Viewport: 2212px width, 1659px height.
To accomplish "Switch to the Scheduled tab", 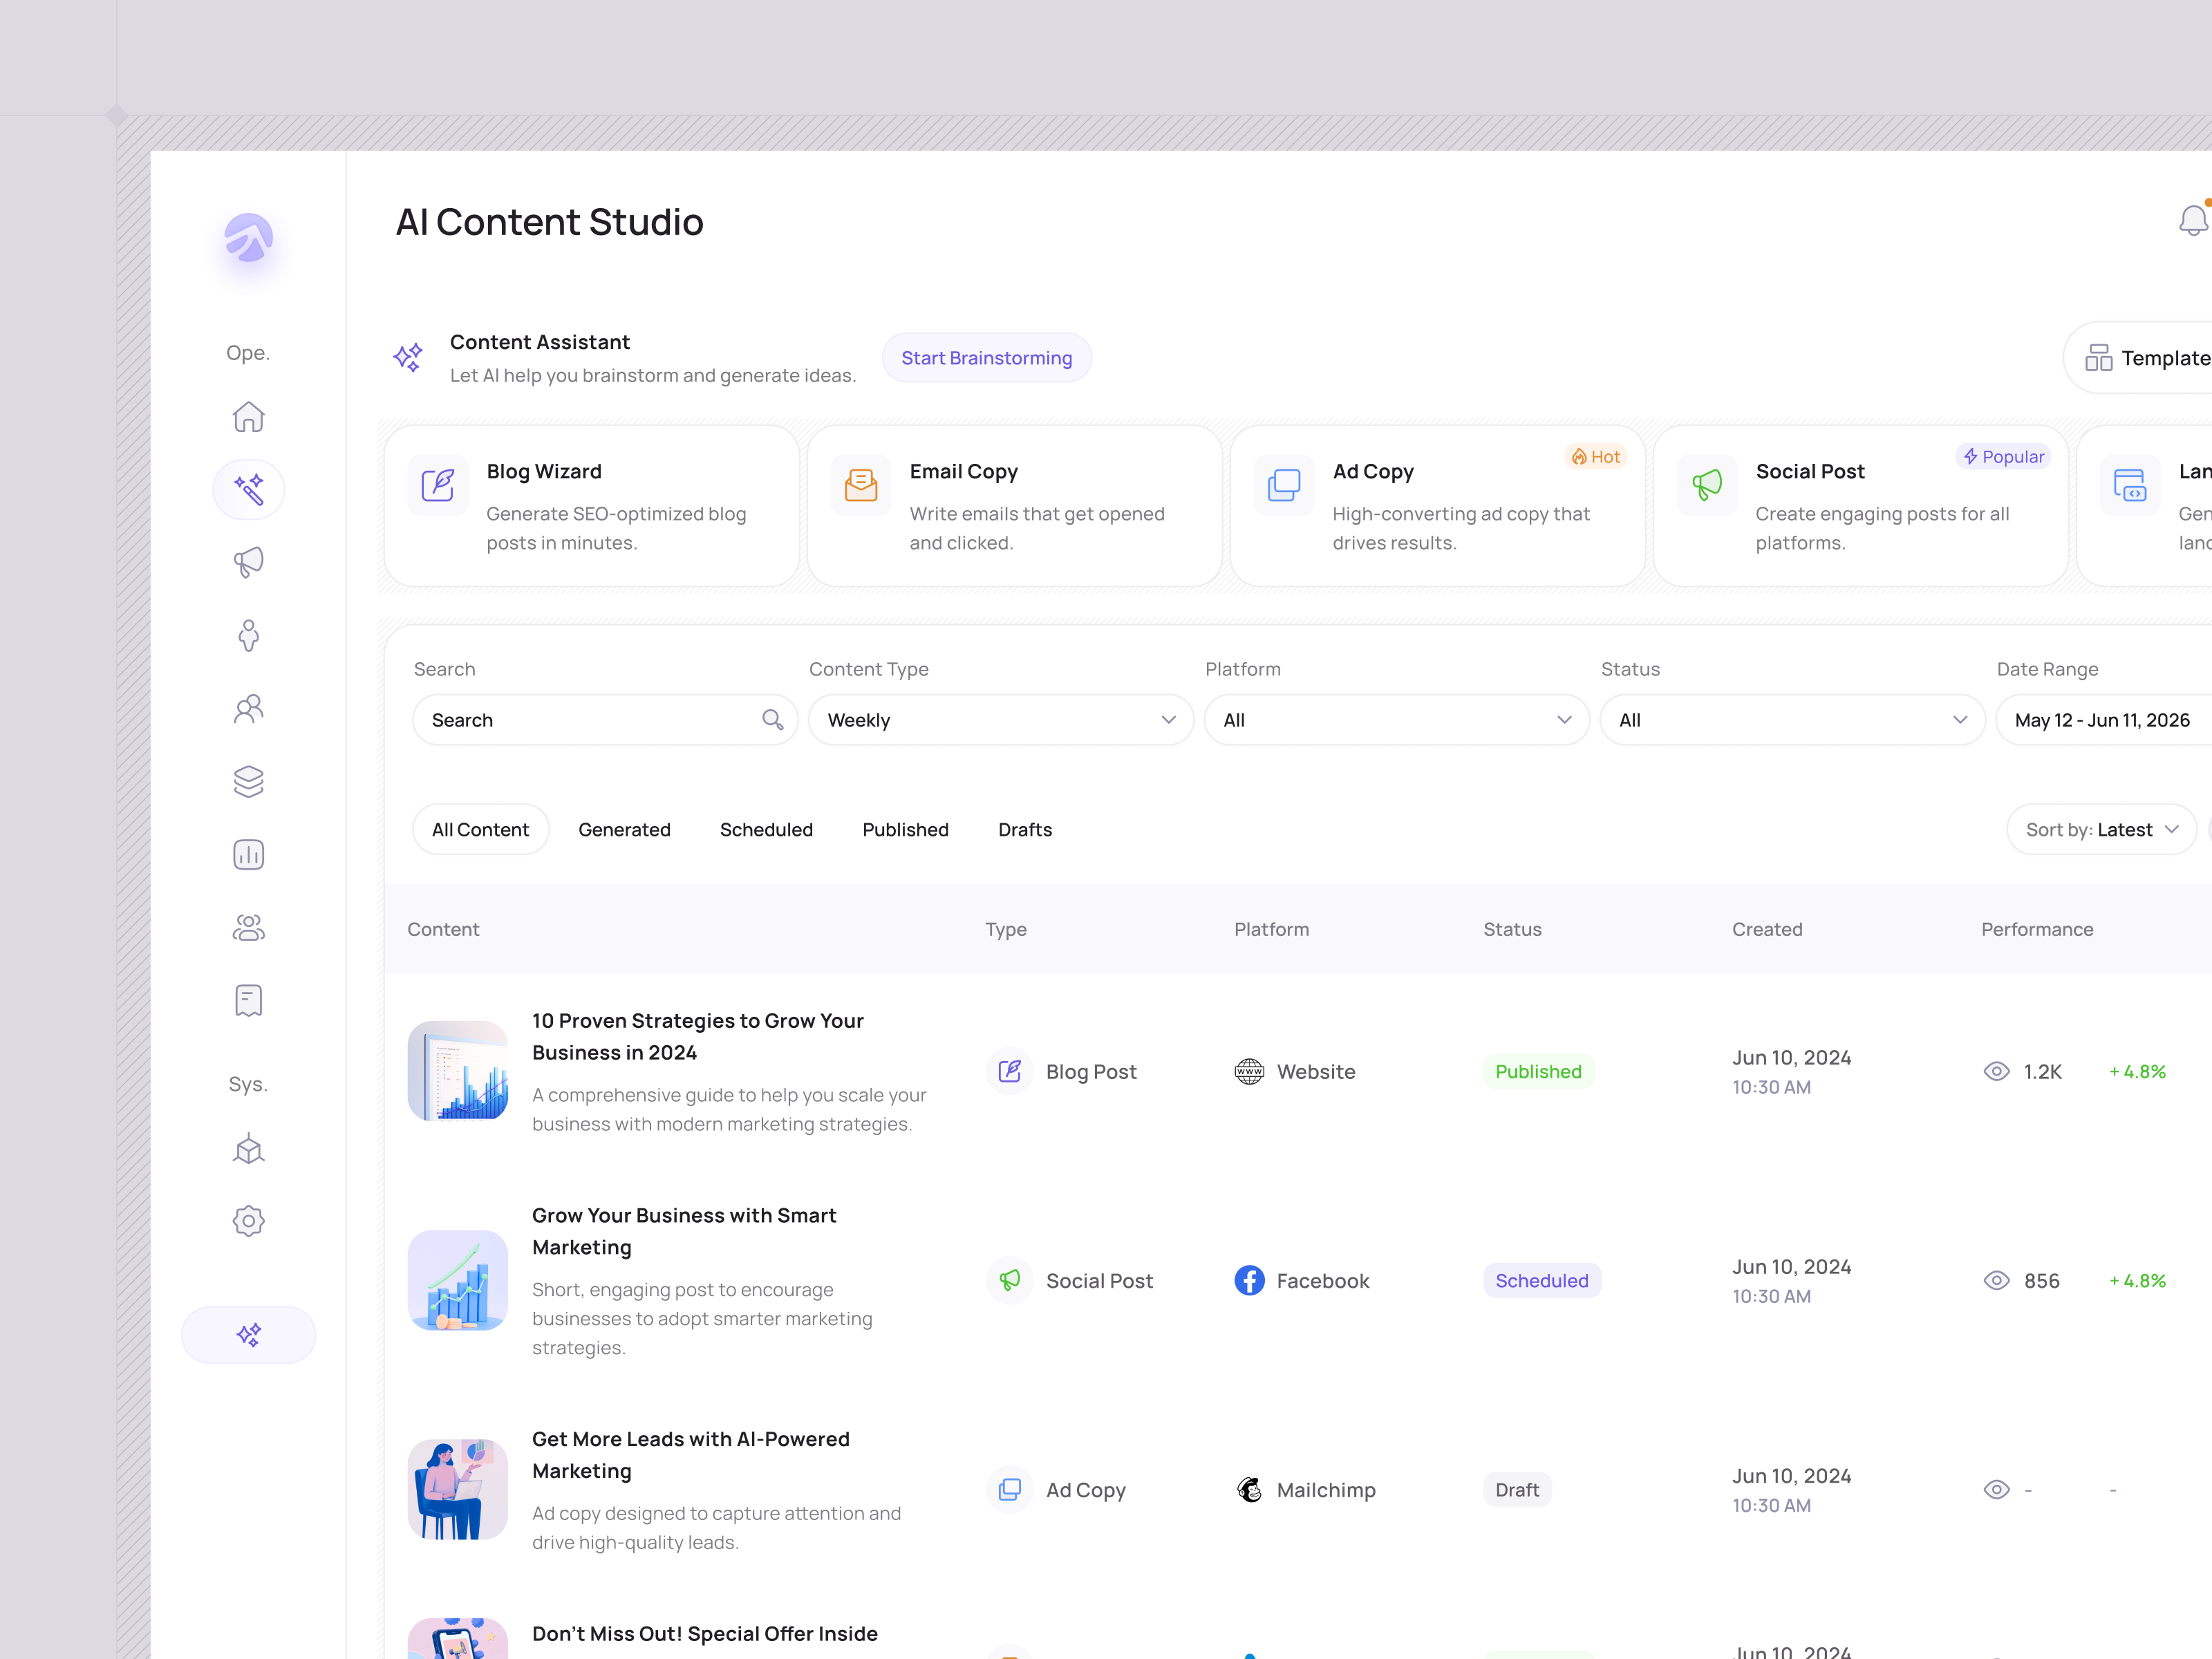I will click(766, 829).
